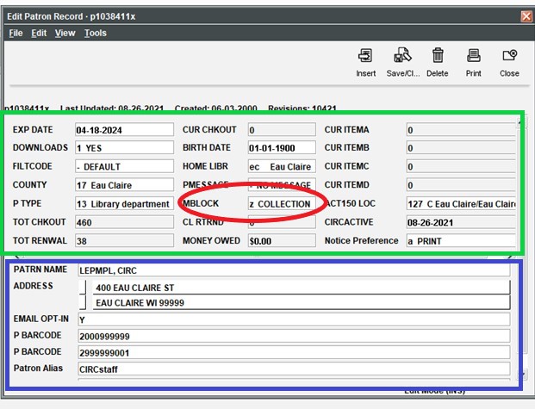Click the Close toolbar icon

(509, 56)
